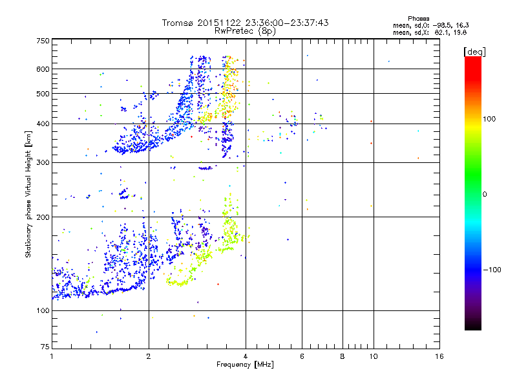This screenshot has height=388, width=517.
Task: Click the x-axis tick label '4'
Action: tap(246, 356)
